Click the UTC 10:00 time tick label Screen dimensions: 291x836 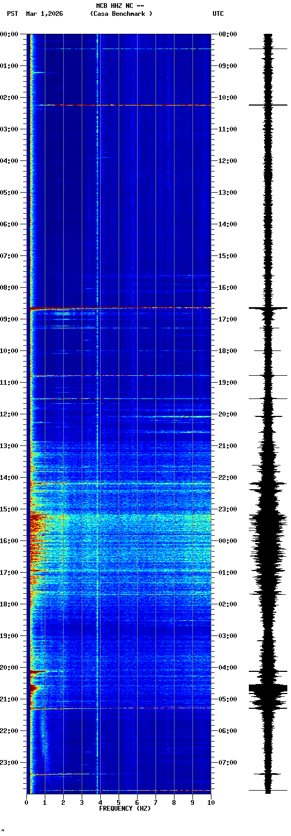click(x=228, y=98)
